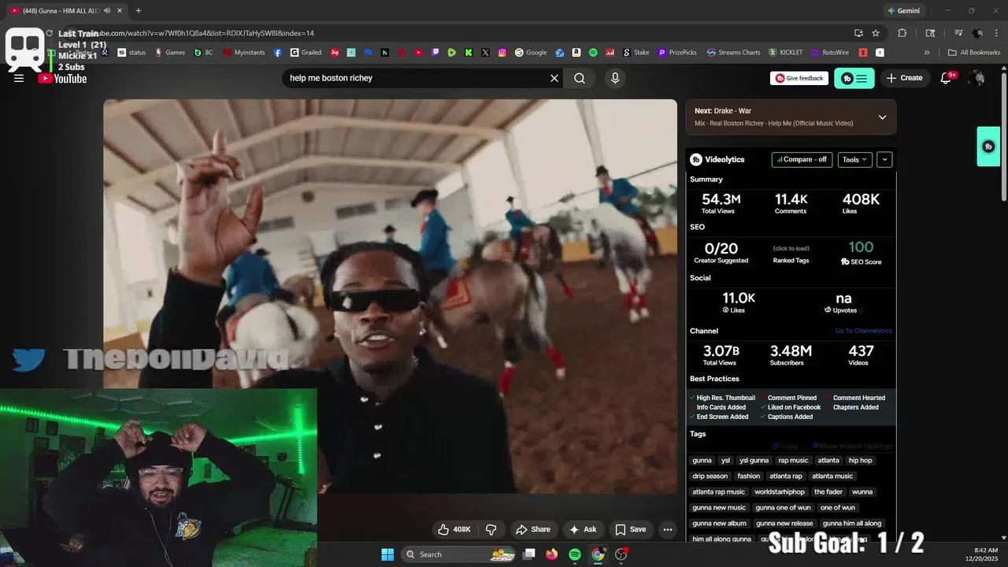Select the 'gunna new music' tag
The width and height of the screenshot is (1008, 567).
click(719, 508)
